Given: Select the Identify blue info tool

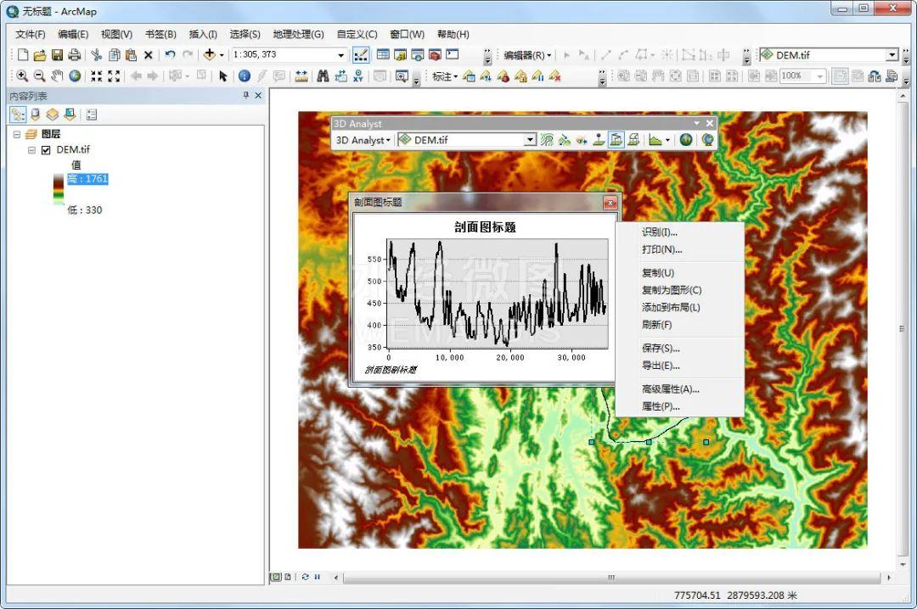Looking at the screenshot, I should [x=245, y=76].
